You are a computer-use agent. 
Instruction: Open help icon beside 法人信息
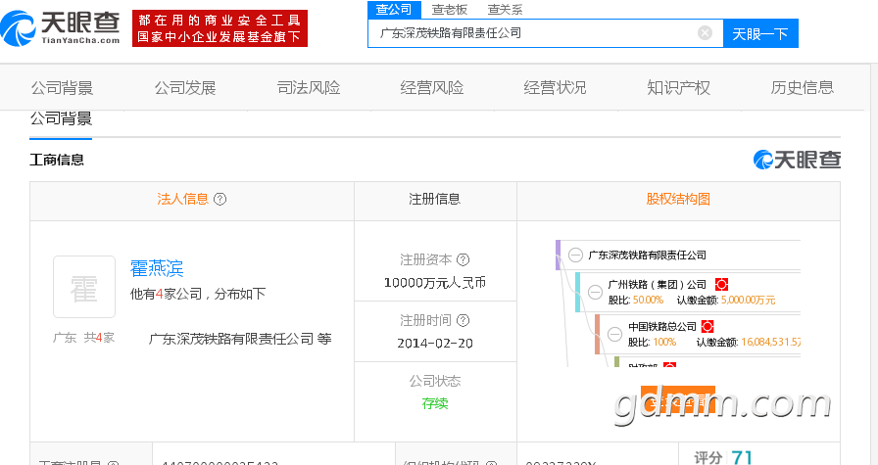point(220,199)
